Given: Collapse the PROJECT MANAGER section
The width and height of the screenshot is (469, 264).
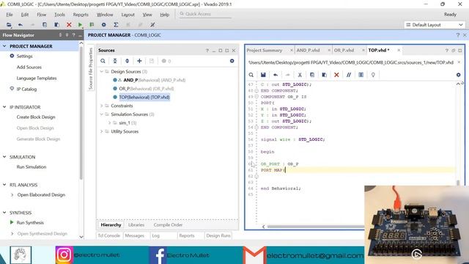Looking at the screenshot, I should pos(4,46).
